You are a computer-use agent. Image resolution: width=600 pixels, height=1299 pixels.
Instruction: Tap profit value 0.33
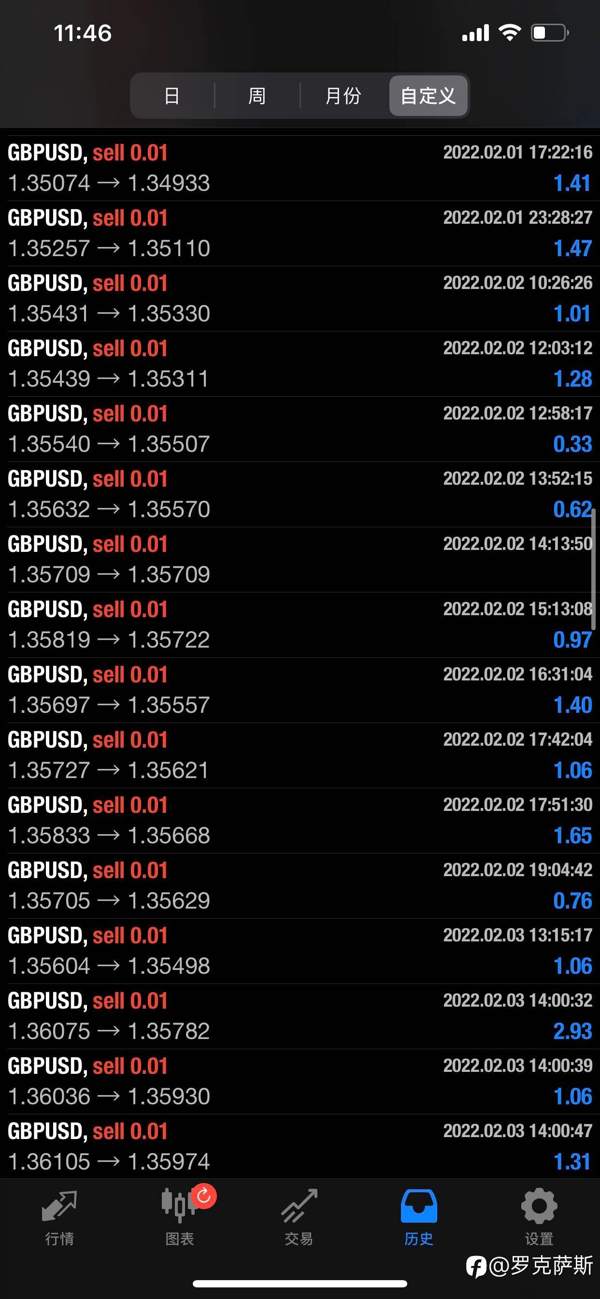tap(572, 444)
